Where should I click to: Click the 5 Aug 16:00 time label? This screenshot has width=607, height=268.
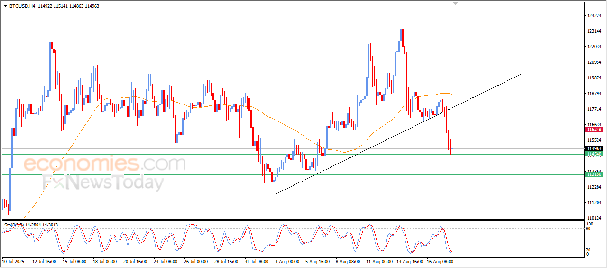pyautogui.click(x=317, y=261)
